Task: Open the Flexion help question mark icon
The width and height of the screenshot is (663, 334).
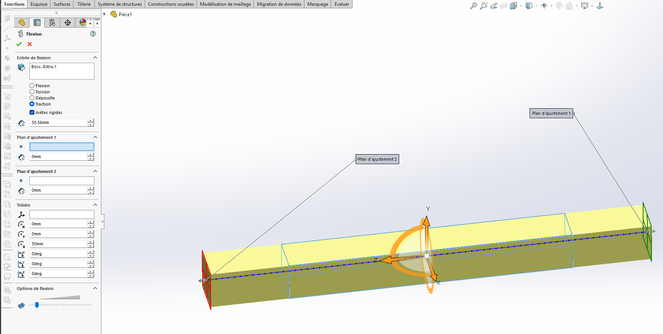Action: pyautogui.click(x=93, y=34)
